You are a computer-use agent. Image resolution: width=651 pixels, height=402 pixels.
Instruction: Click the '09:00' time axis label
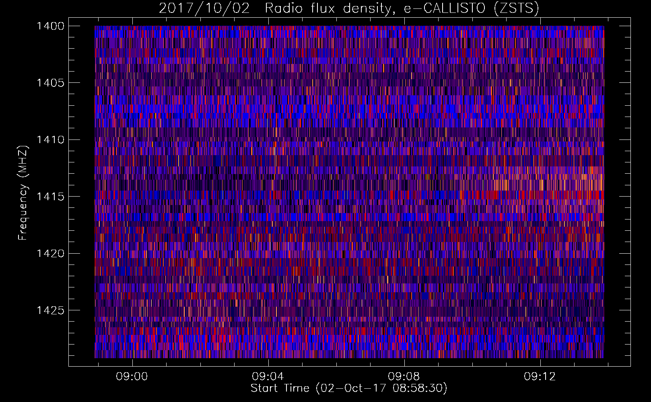132,377
